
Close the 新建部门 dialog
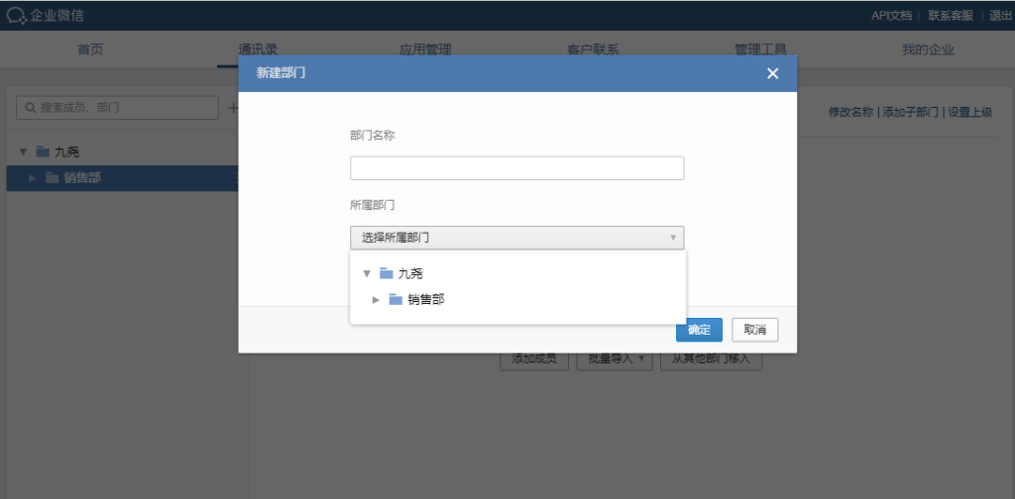coord(772,73)
